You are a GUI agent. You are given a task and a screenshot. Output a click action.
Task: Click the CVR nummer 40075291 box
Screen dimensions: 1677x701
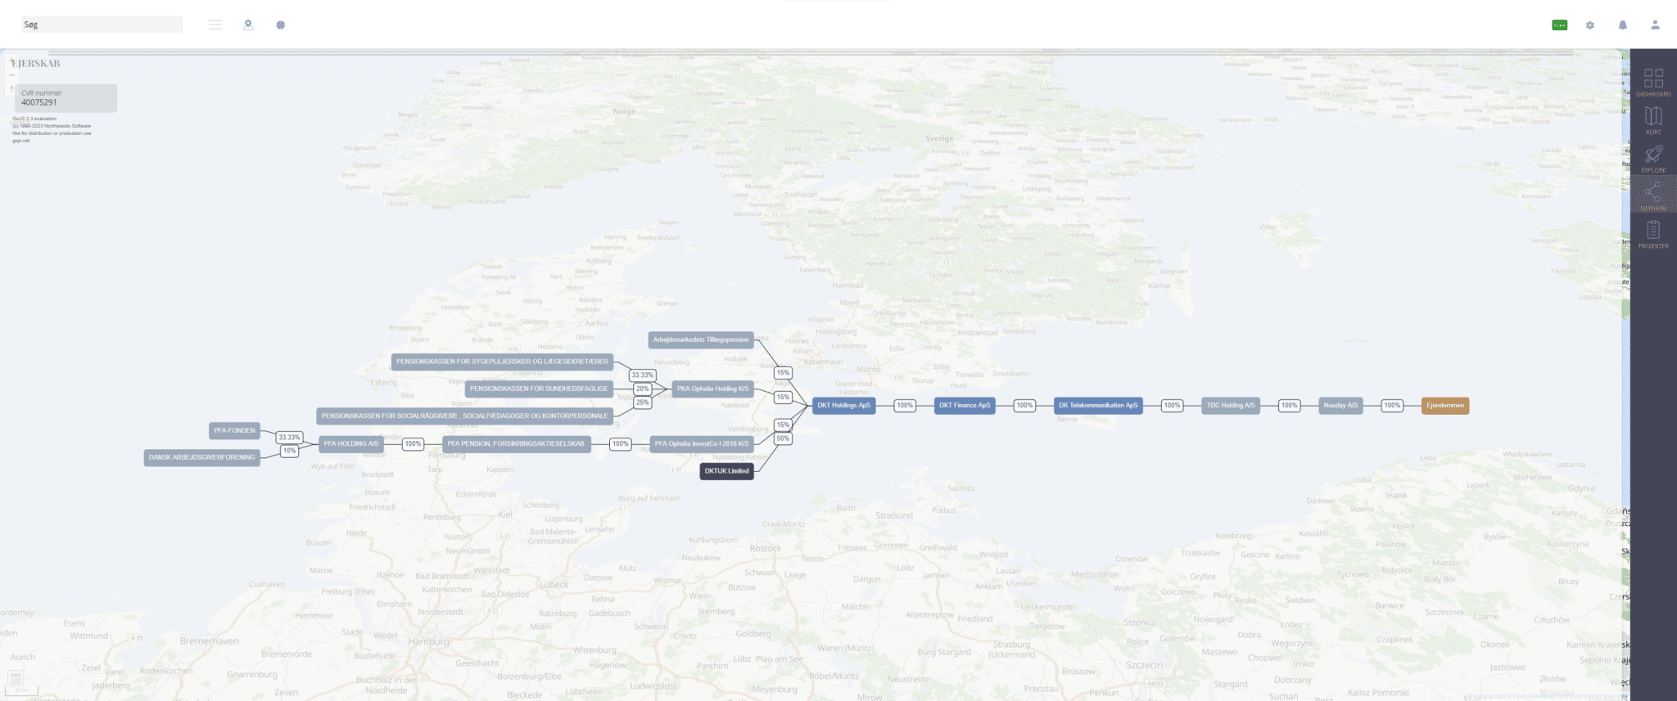[x=66, y=98]
